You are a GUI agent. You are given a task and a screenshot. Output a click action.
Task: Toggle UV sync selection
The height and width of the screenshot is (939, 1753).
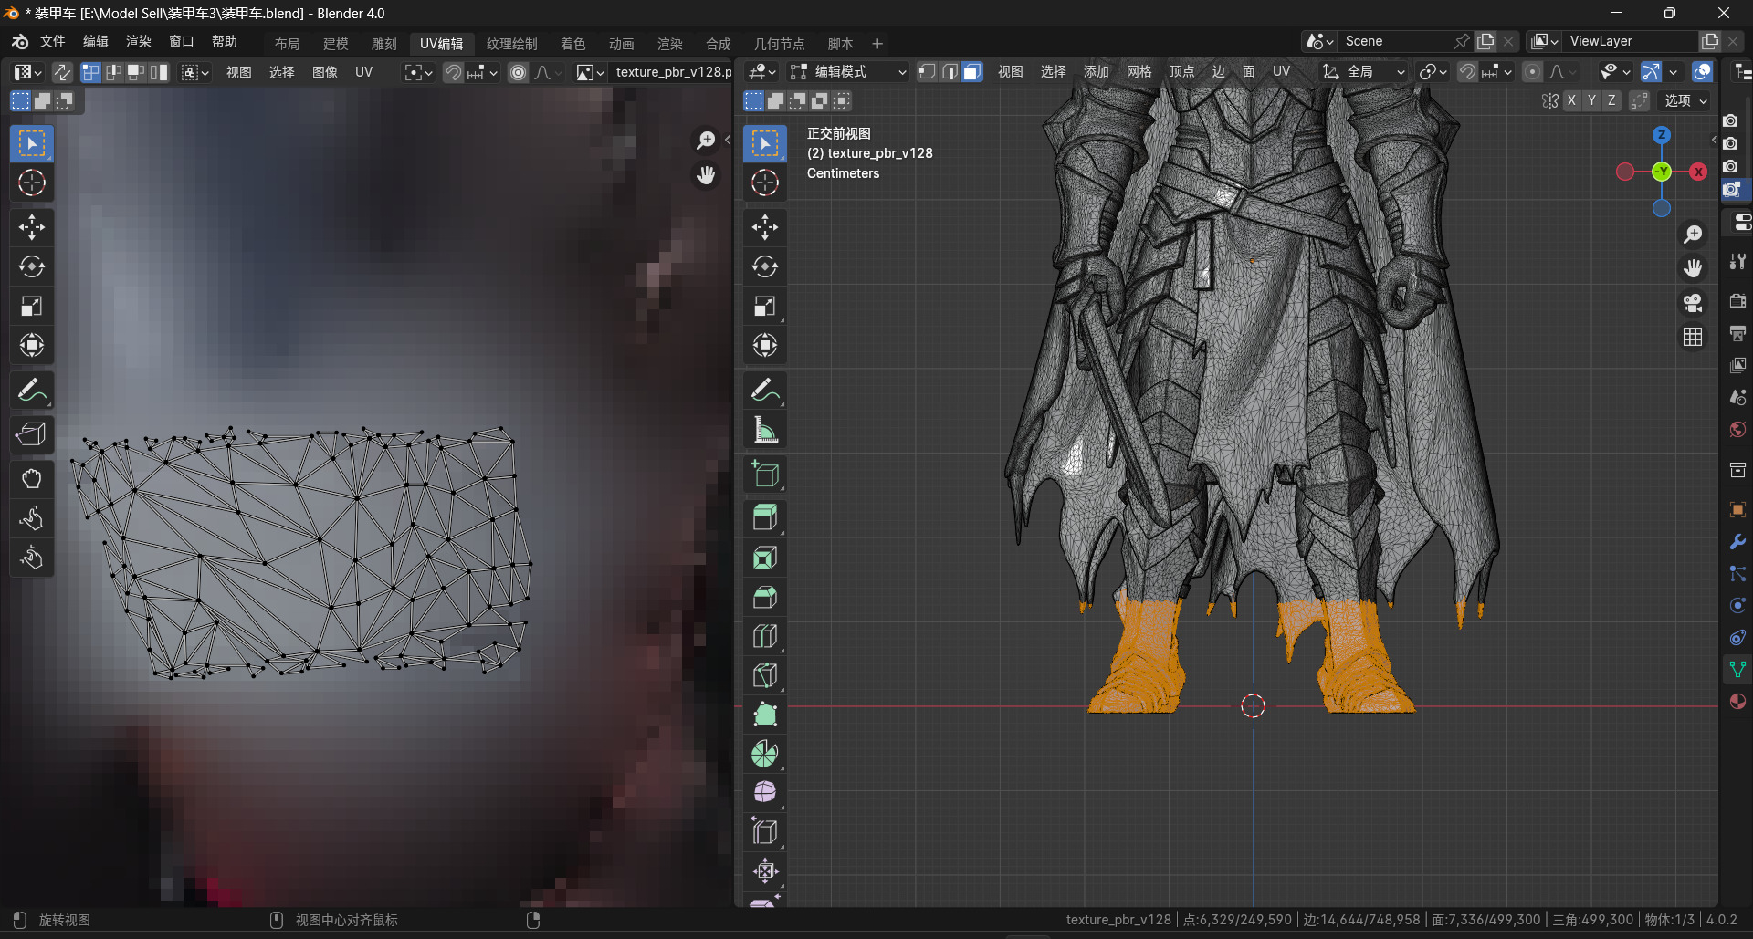pos(62,72)
